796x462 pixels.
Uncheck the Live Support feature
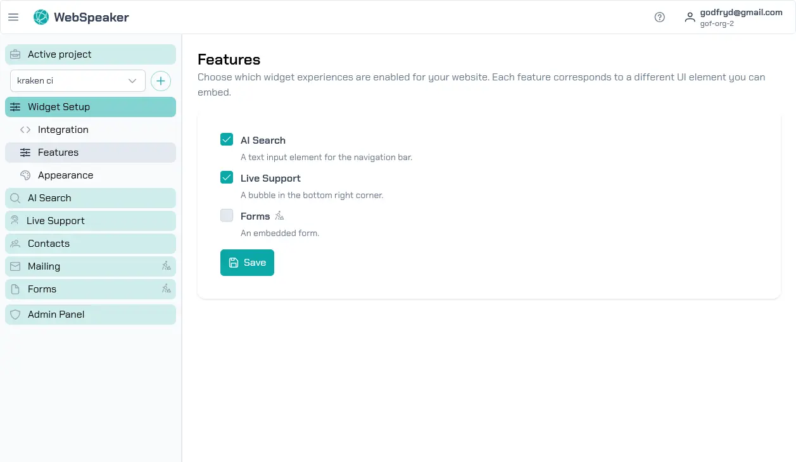[227, 177]
